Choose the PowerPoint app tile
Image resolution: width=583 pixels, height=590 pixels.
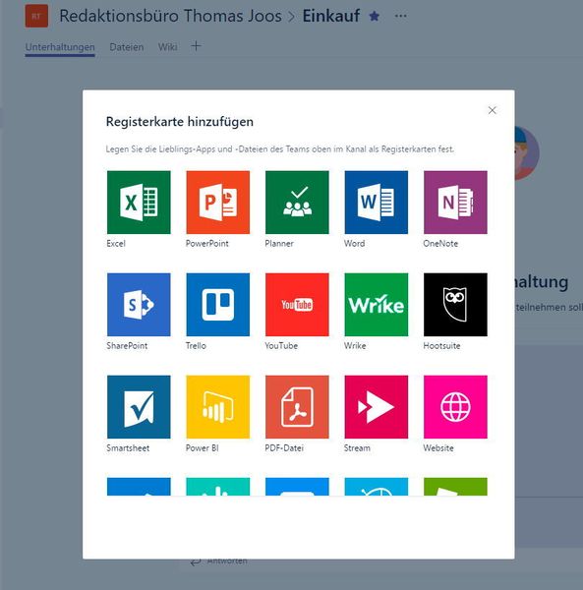[x=218, y=202]
